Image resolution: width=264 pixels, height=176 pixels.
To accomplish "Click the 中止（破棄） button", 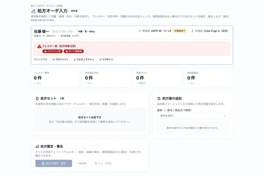I will click(103, 163).
